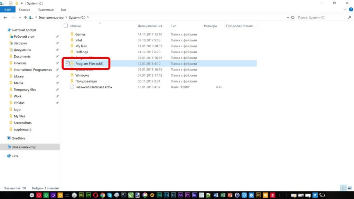Open International Programmes in sidebar
Screen dimensions: 354x199
pos(33,70)
